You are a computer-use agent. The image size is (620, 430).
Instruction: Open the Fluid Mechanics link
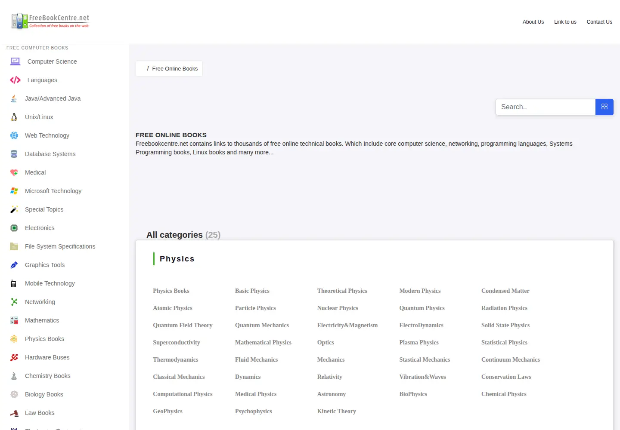pos(256,359)
